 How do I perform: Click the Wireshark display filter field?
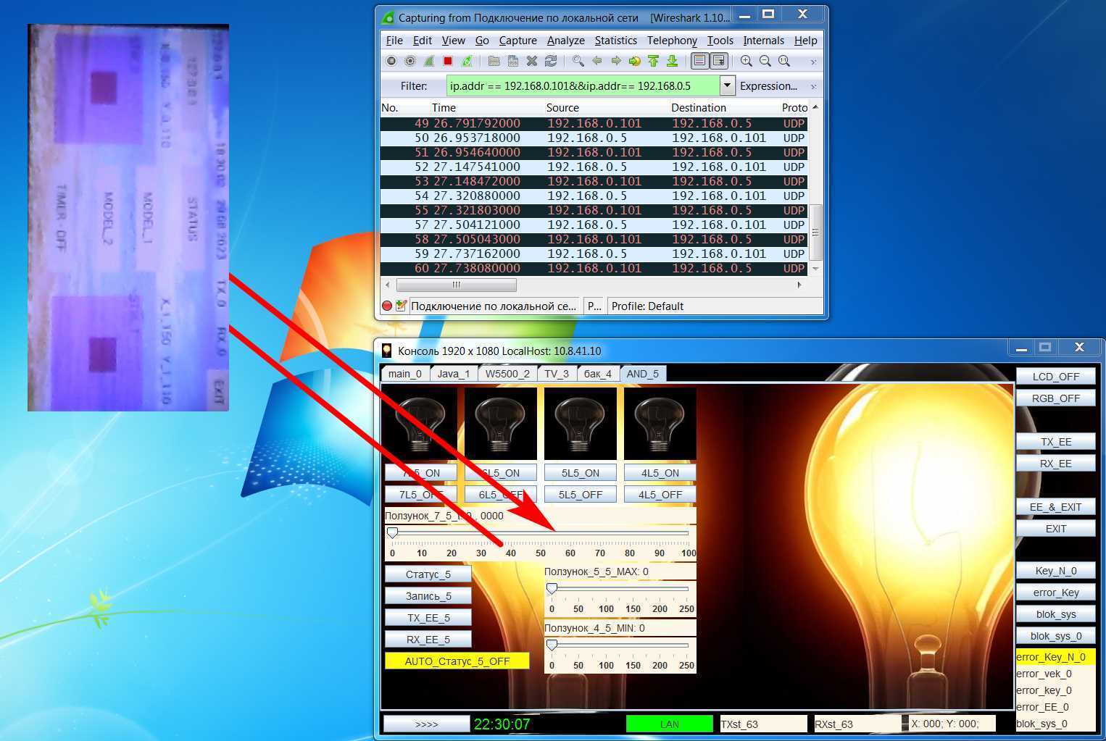[583, 85]
